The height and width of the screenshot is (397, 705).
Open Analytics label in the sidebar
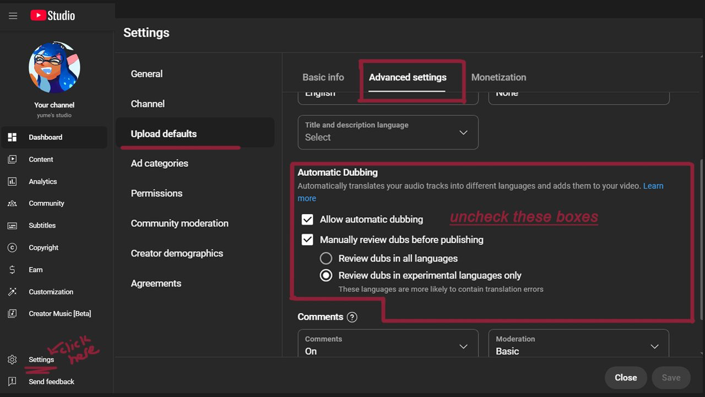coord(43,181)
